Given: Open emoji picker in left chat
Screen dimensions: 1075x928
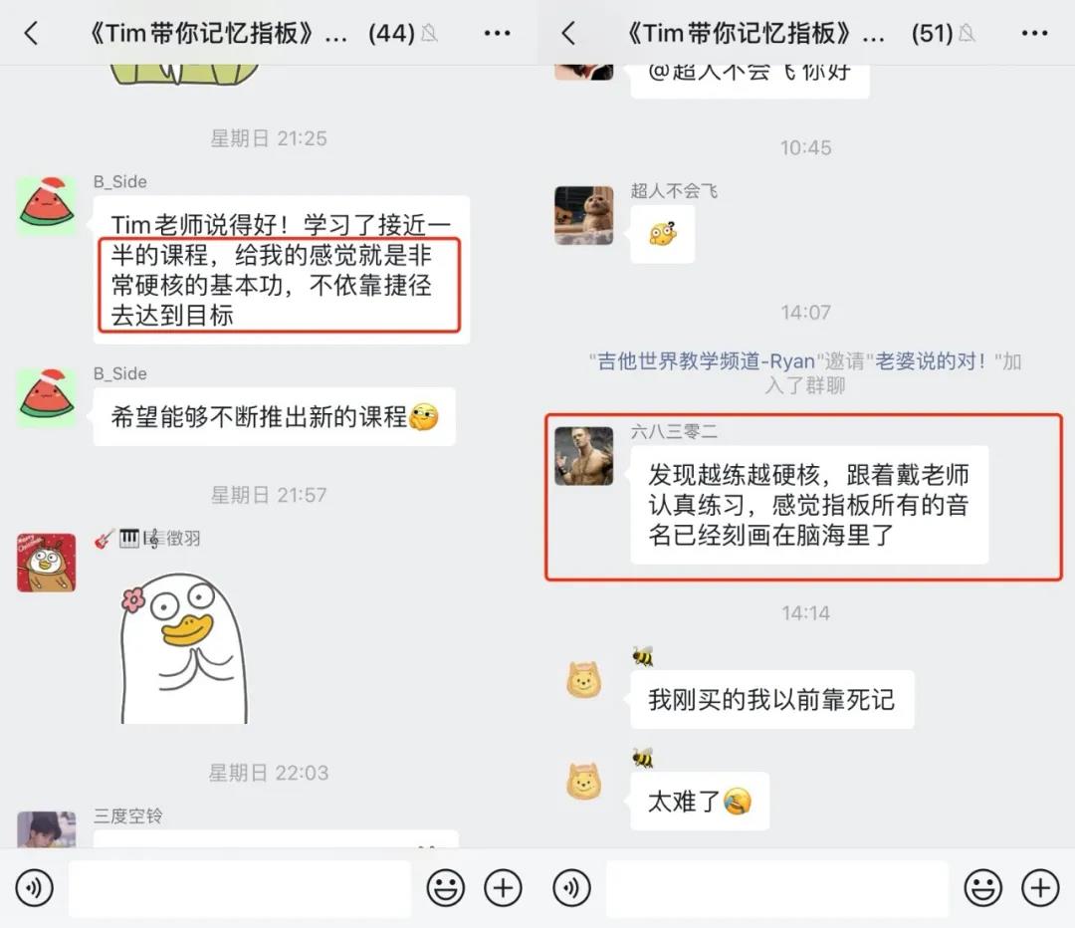Looking at the screenshot, I should click(x=446, y=887).
